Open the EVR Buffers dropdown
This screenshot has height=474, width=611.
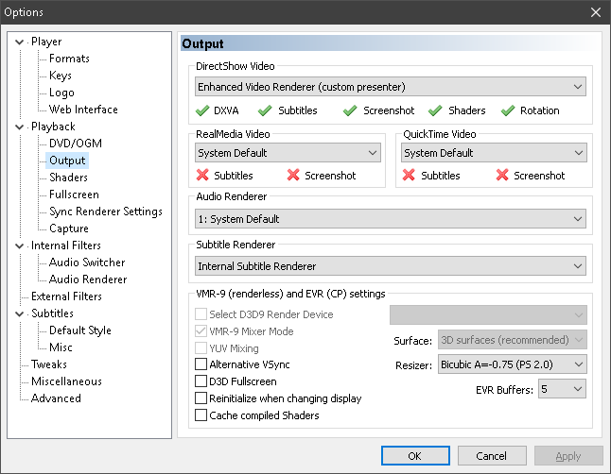click(564, 389)
